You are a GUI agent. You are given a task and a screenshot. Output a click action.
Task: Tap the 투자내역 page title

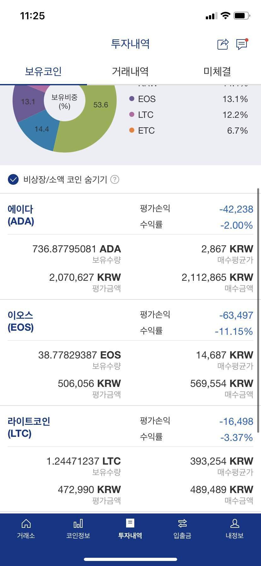coord(130,44)
